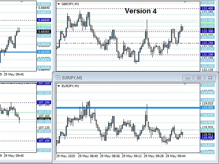The height and width of the screenshot is (164, 219).
Task: Click the 119.015 price scale value
Action: click(208, 104)
